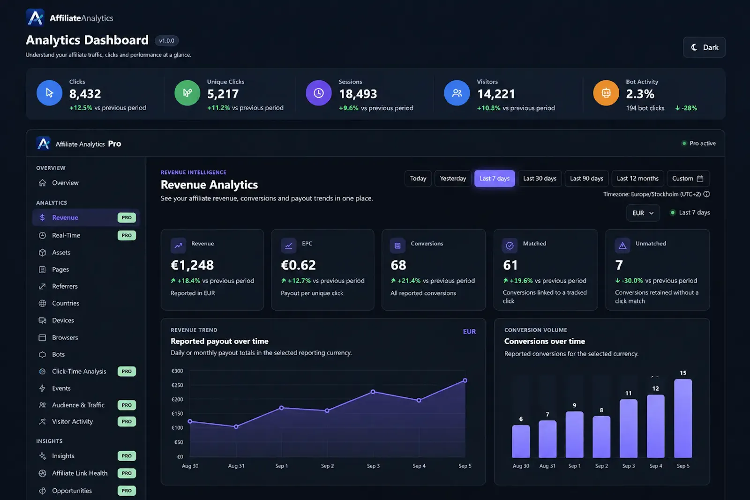The width and height of the screenshot is (750, 500).
Task: Toggle the Dark theme button
Action: pyautogui.click(x=704, y=47)
